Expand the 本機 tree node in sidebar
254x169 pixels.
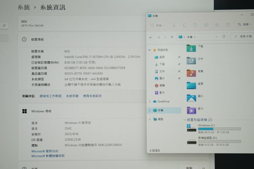coord(150,110)
